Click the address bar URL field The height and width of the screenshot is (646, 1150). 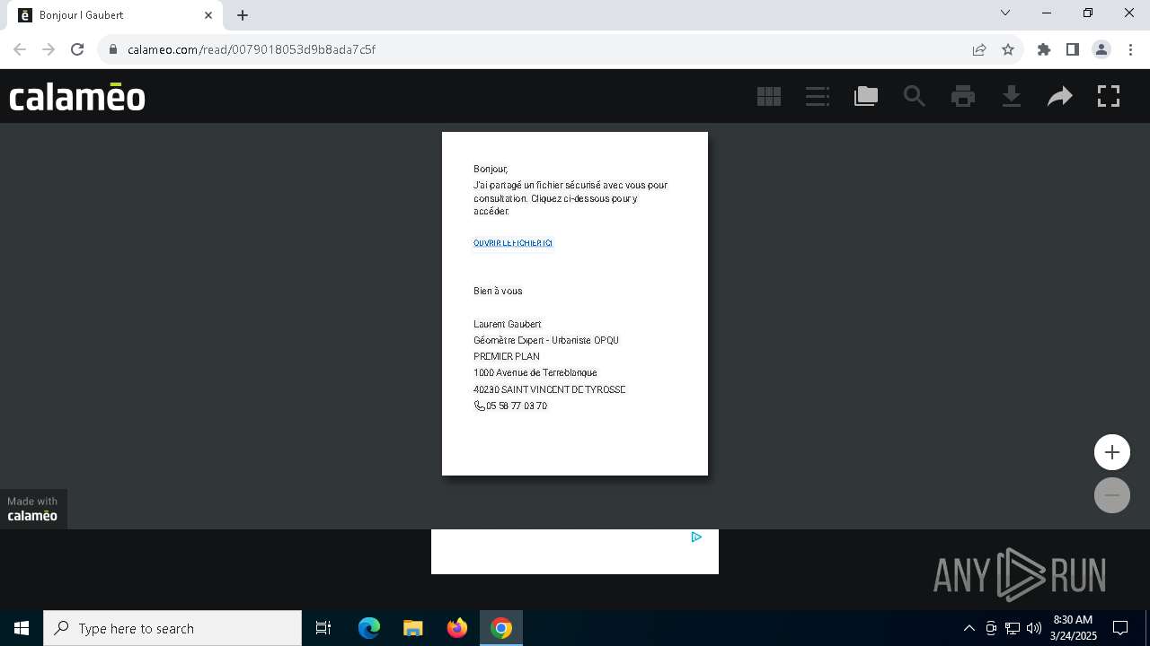tap(539, 49)
